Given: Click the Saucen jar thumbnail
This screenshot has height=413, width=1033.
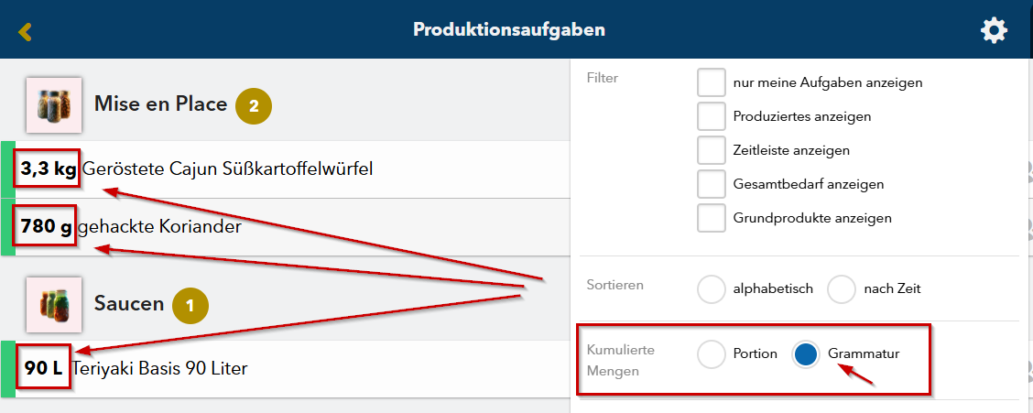Looking at the screenshot, I should point(54,304).
